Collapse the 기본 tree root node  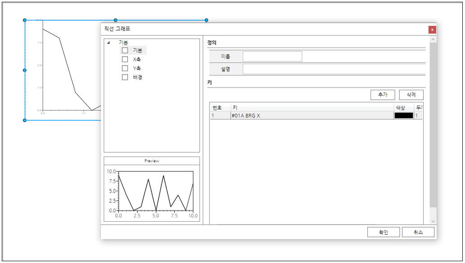tap(108, 43)
